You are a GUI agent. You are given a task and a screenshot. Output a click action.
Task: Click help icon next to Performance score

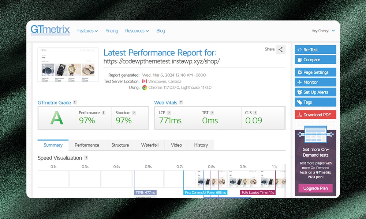coord(104,113)
